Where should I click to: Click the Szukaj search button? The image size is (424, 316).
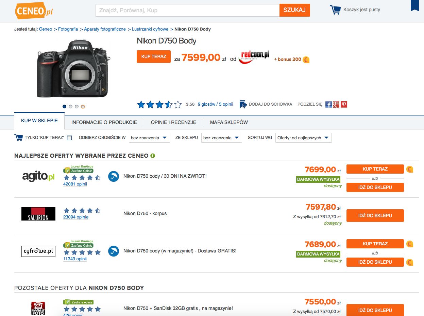(x=295, y=10)
